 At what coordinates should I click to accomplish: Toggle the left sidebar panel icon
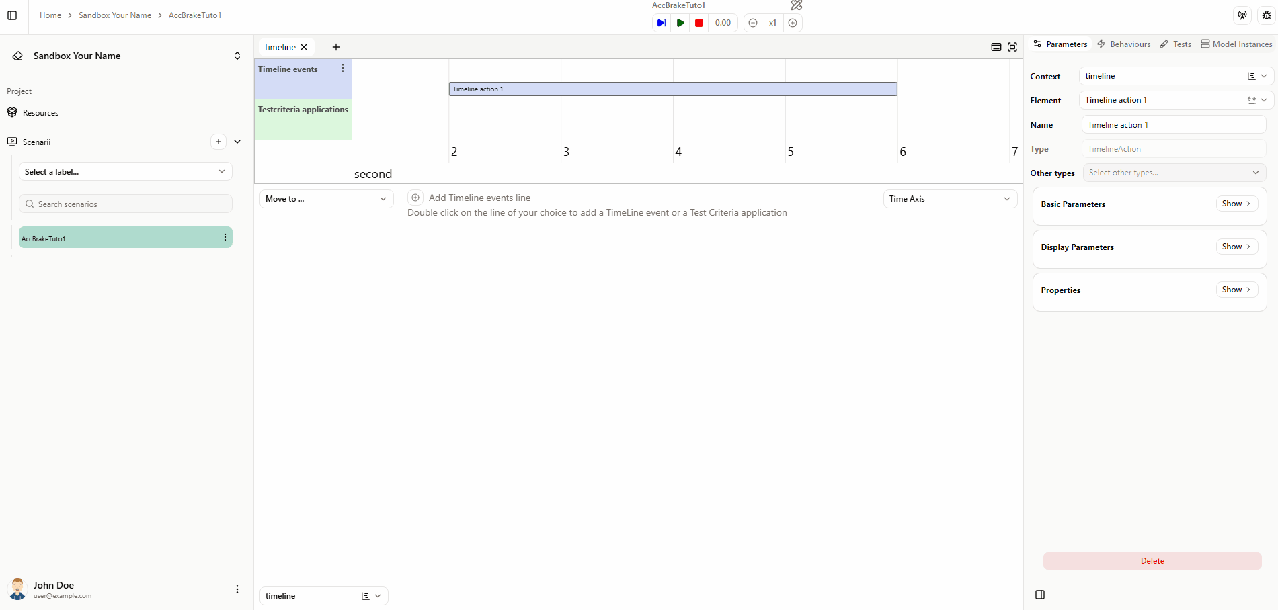[x=11, y=15]
